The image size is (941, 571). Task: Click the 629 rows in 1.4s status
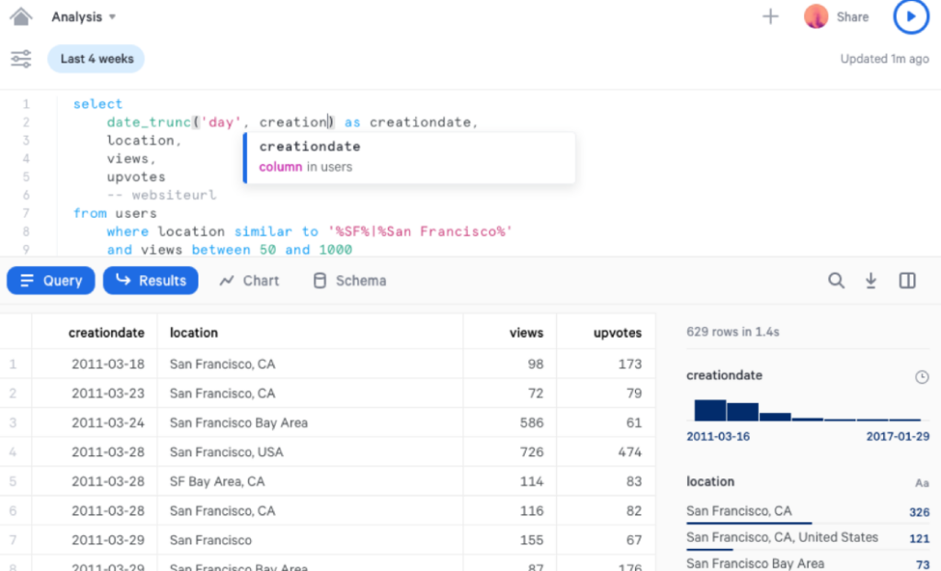tap(732, 331)
